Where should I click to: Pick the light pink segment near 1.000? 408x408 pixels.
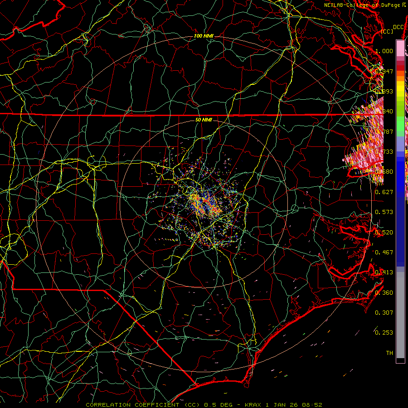tap(400, 49)
